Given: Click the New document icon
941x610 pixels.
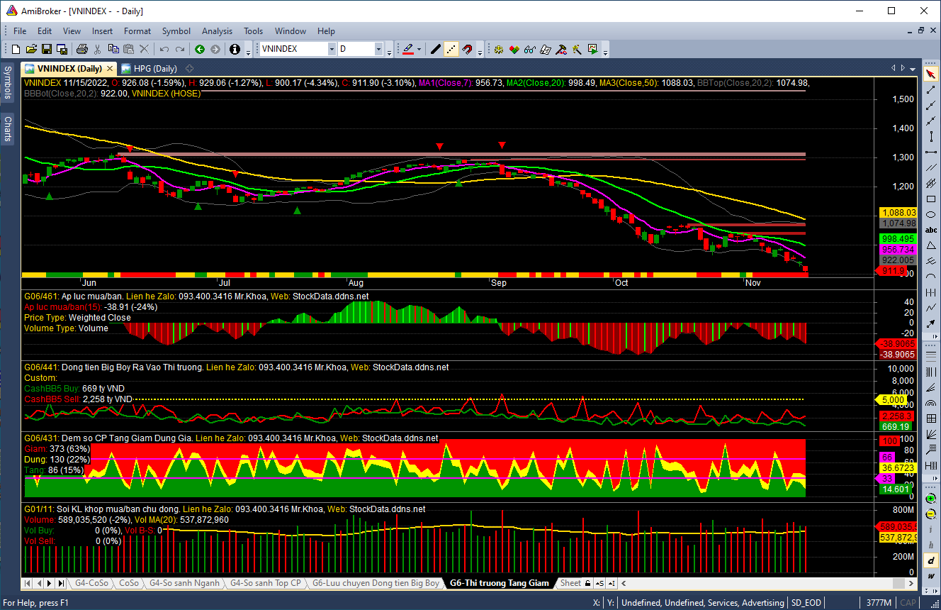Looking at the screenshot, I should (16, 49).
